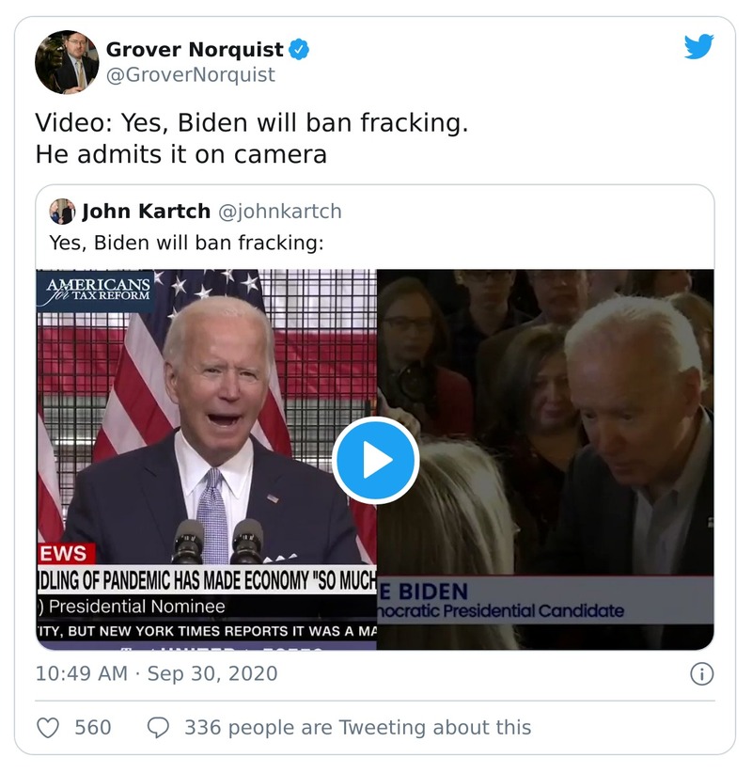Click the Grover Norquist display name
The image size is (752, 773).
pos(195,49)
